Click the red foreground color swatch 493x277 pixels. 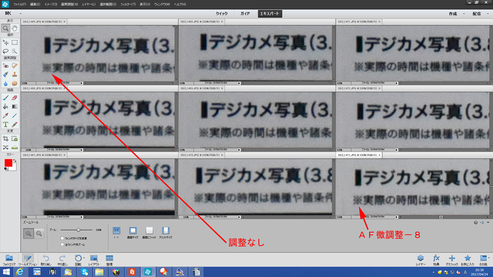click(x=8, y=164)
